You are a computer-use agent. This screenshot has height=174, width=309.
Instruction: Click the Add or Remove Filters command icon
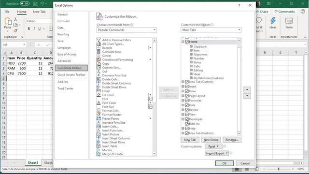(98, 40)
